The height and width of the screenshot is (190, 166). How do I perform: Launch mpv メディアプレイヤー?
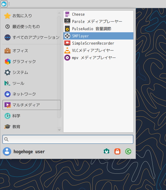coord(98,58)
